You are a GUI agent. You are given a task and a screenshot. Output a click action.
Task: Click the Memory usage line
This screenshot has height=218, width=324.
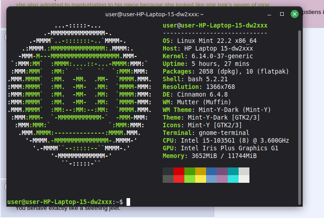(210, 156)
